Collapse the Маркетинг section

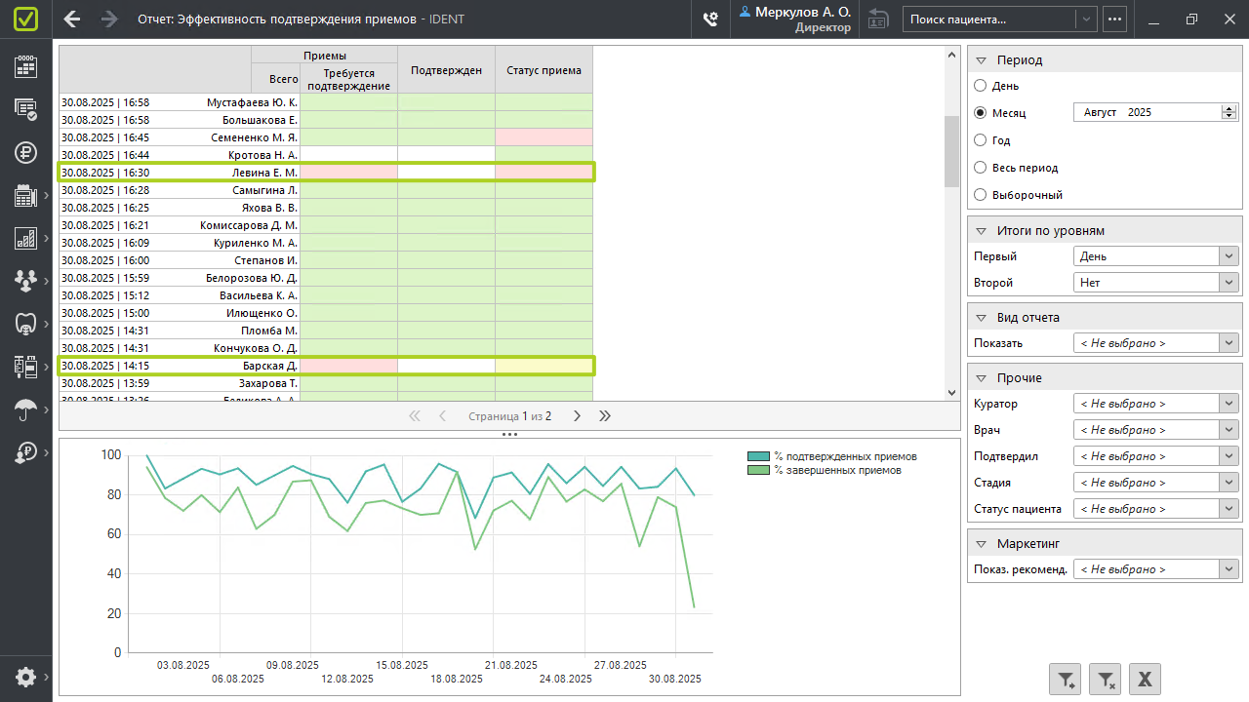982,544
